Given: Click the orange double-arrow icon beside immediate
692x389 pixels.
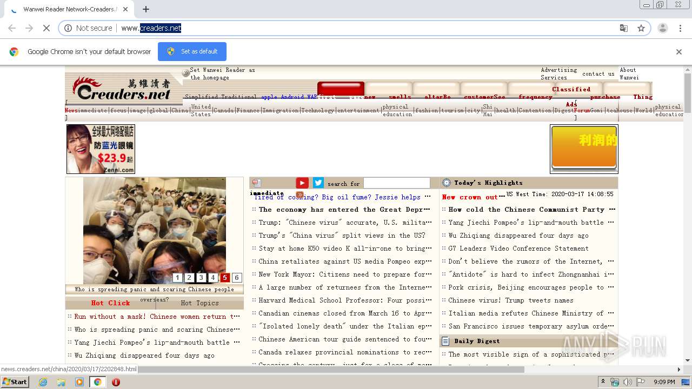Looking at the screenshot, I should pos(300,194).
